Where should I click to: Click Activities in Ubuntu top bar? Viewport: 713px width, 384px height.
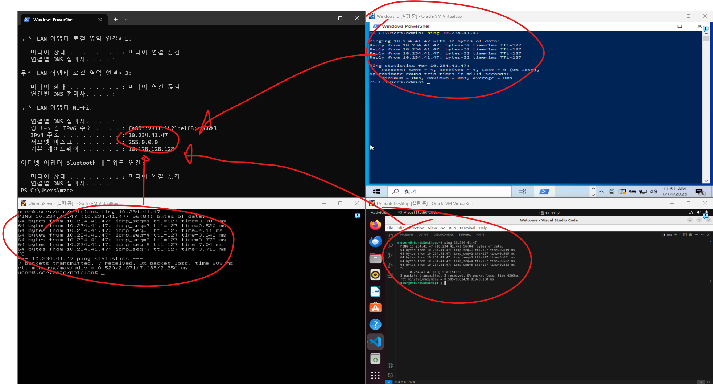point(379,213)
